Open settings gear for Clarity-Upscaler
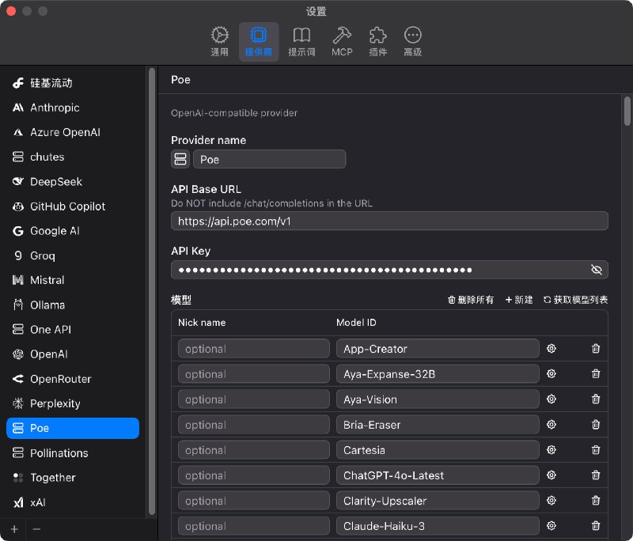Image resolution: width=633 pixels, height=541 pixels. point(552,501)
